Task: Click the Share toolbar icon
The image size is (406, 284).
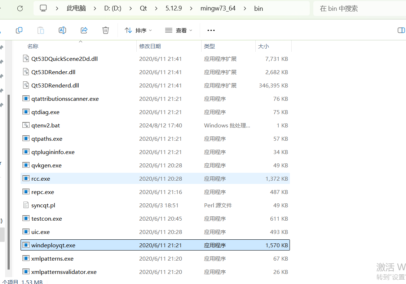Action: point(84,30)
